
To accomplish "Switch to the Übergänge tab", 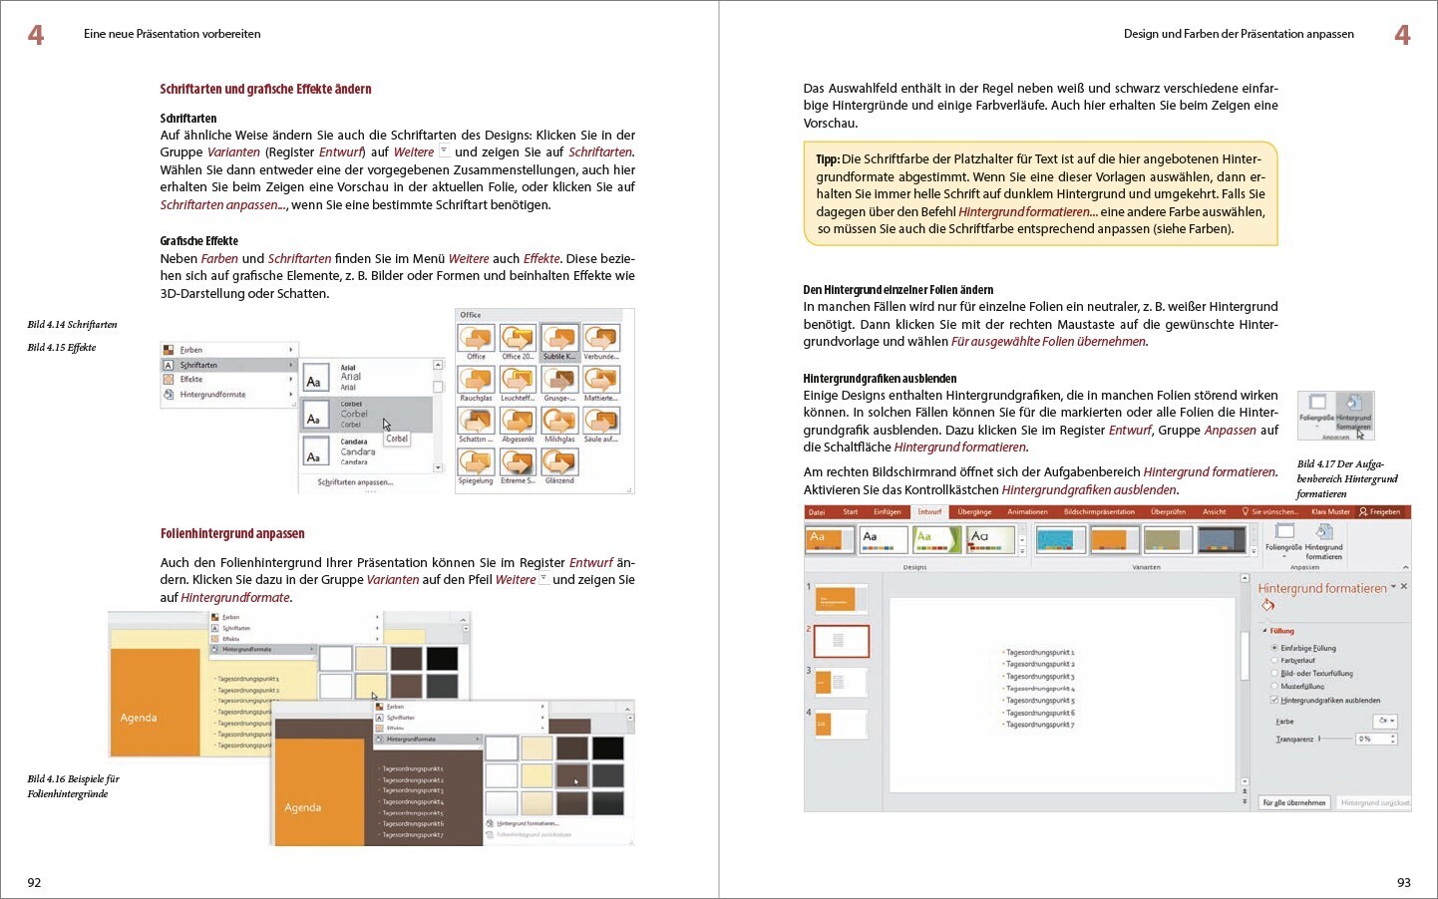I will (x=974, y=512).
